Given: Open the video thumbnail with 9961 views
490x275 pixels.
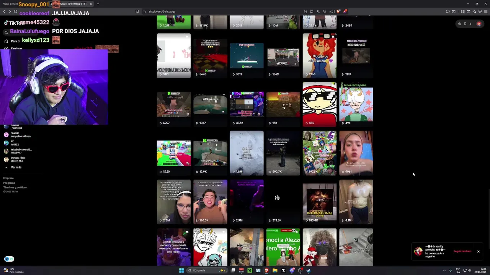Looking at the screenshot, I should 356,153.
